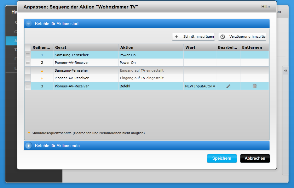Click the NEW InputAutoTV value cell
Screen dimensions: 294x188
click(x=200, y=86)
